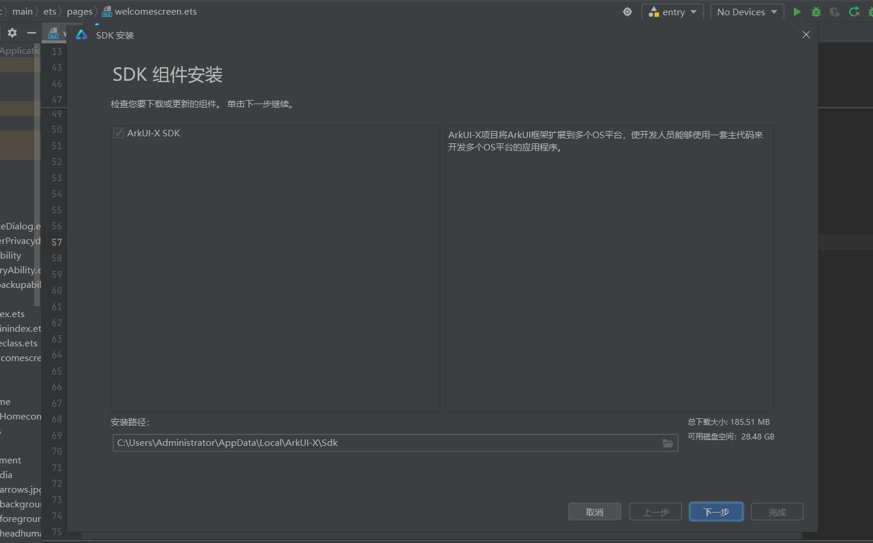Run the app with the green play icon

tap(797, 12)
